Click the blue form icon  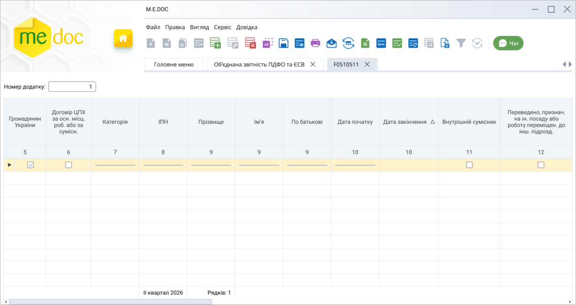click(381, 43)
